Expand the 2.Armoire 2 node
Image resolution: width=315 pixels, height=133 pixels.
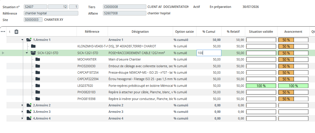coord(22,105)
